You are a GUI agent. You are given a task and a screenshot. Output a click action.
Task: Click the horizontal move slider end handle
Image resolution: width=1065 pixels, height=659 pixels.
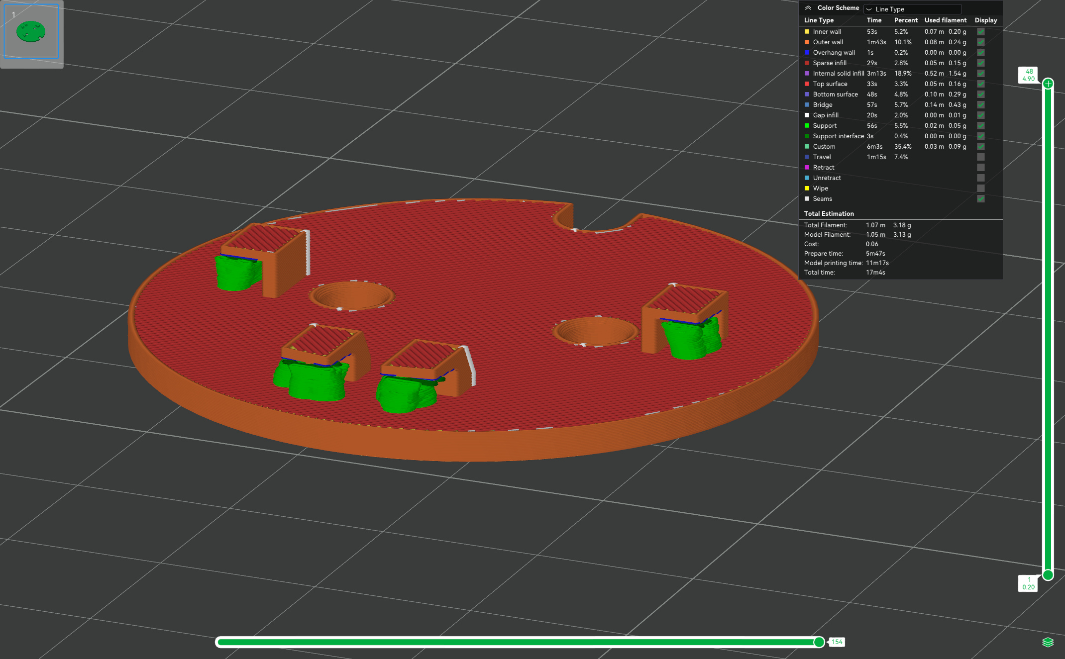coord(819,642)
